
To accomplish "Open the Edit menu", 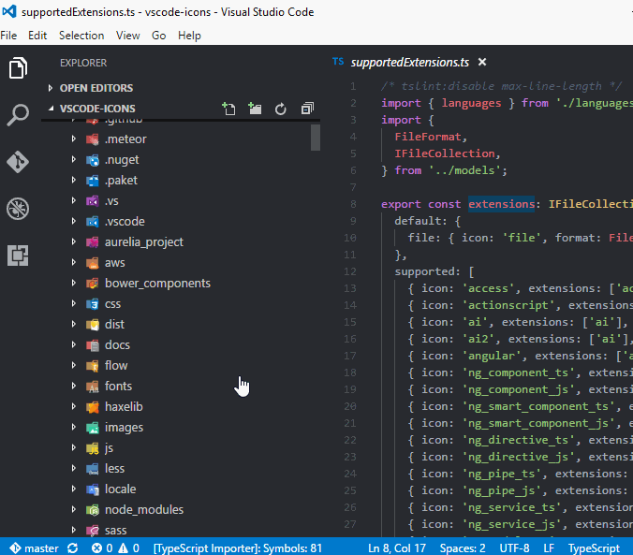I will click(x=37, y=36).
